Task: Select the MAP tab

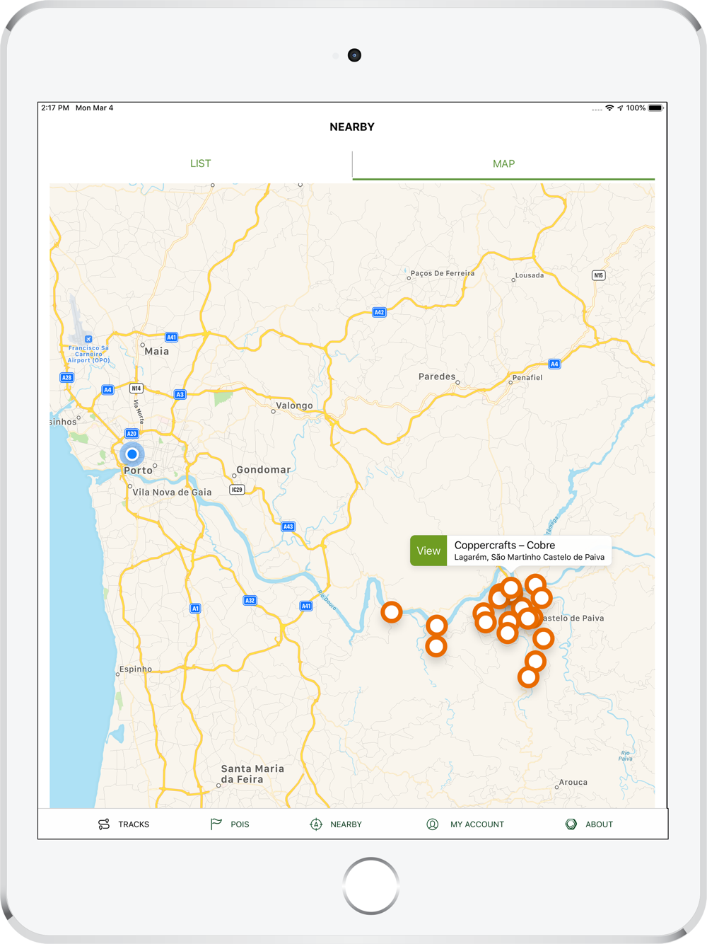Action: (503, 163)
